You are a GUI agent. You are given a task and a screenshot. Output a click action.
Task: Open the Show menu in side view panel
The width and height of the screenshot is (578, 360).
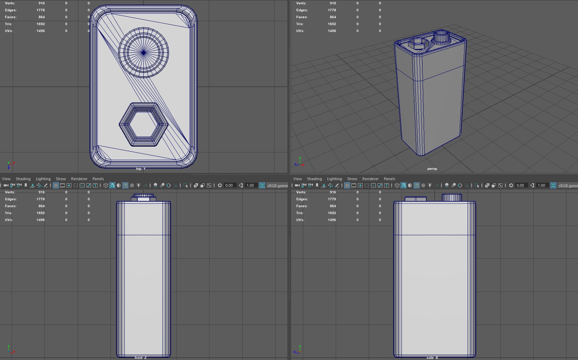click(x=352, y=179)
